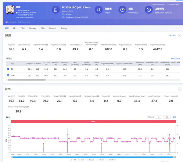The image size is (183, 162).
Task: Click the duration clock icon
Action: tap(122, 10)
